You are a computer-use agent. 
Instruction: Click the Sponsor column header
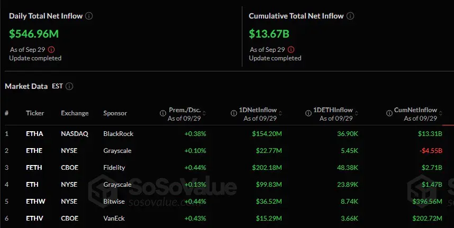point(115,113)
